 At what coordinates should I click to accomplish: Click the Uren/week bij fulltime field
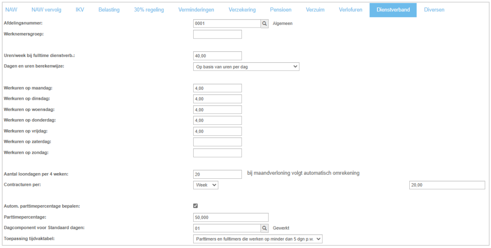tap(218, 56)
